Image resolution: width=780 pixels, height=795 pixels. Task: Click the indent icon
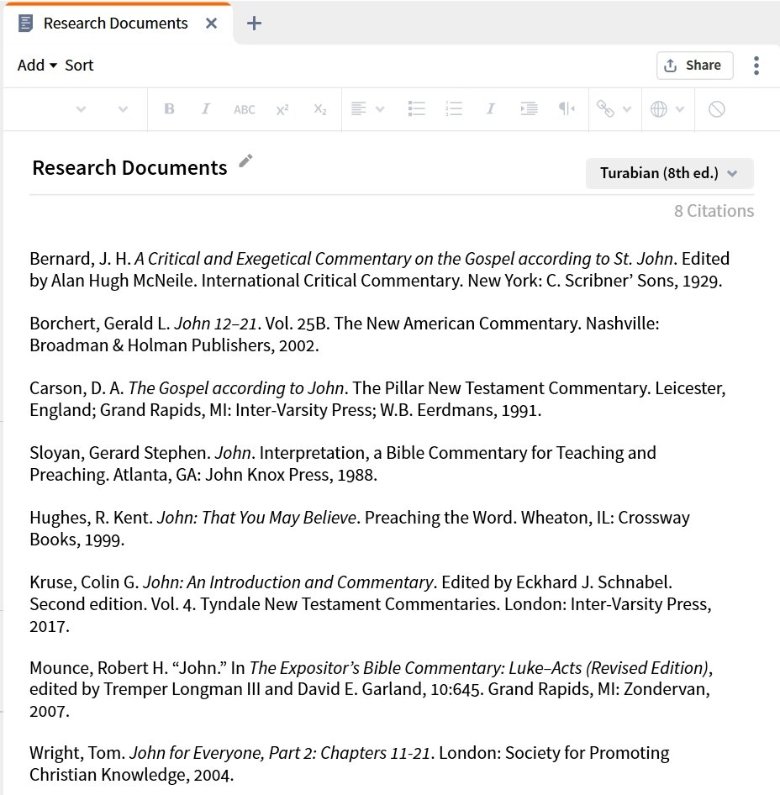pyautogui.click(x=529, y=108)
